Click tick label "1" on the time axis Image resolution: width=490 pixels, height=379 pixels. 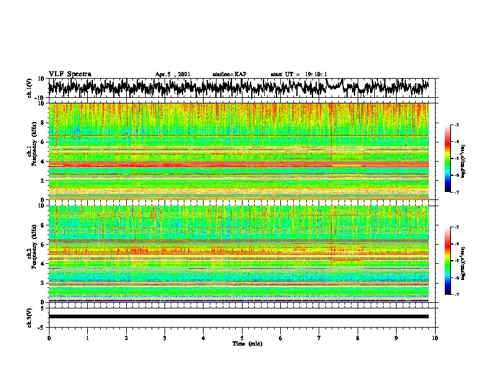click(87, 338)
